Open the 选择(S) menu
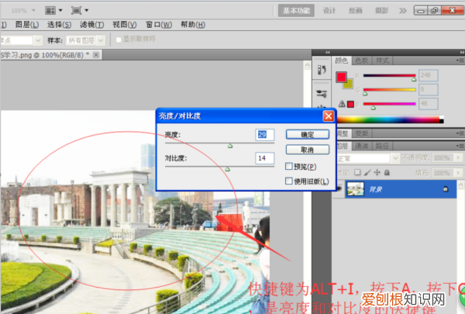465x314 pixels. (60, 25)
